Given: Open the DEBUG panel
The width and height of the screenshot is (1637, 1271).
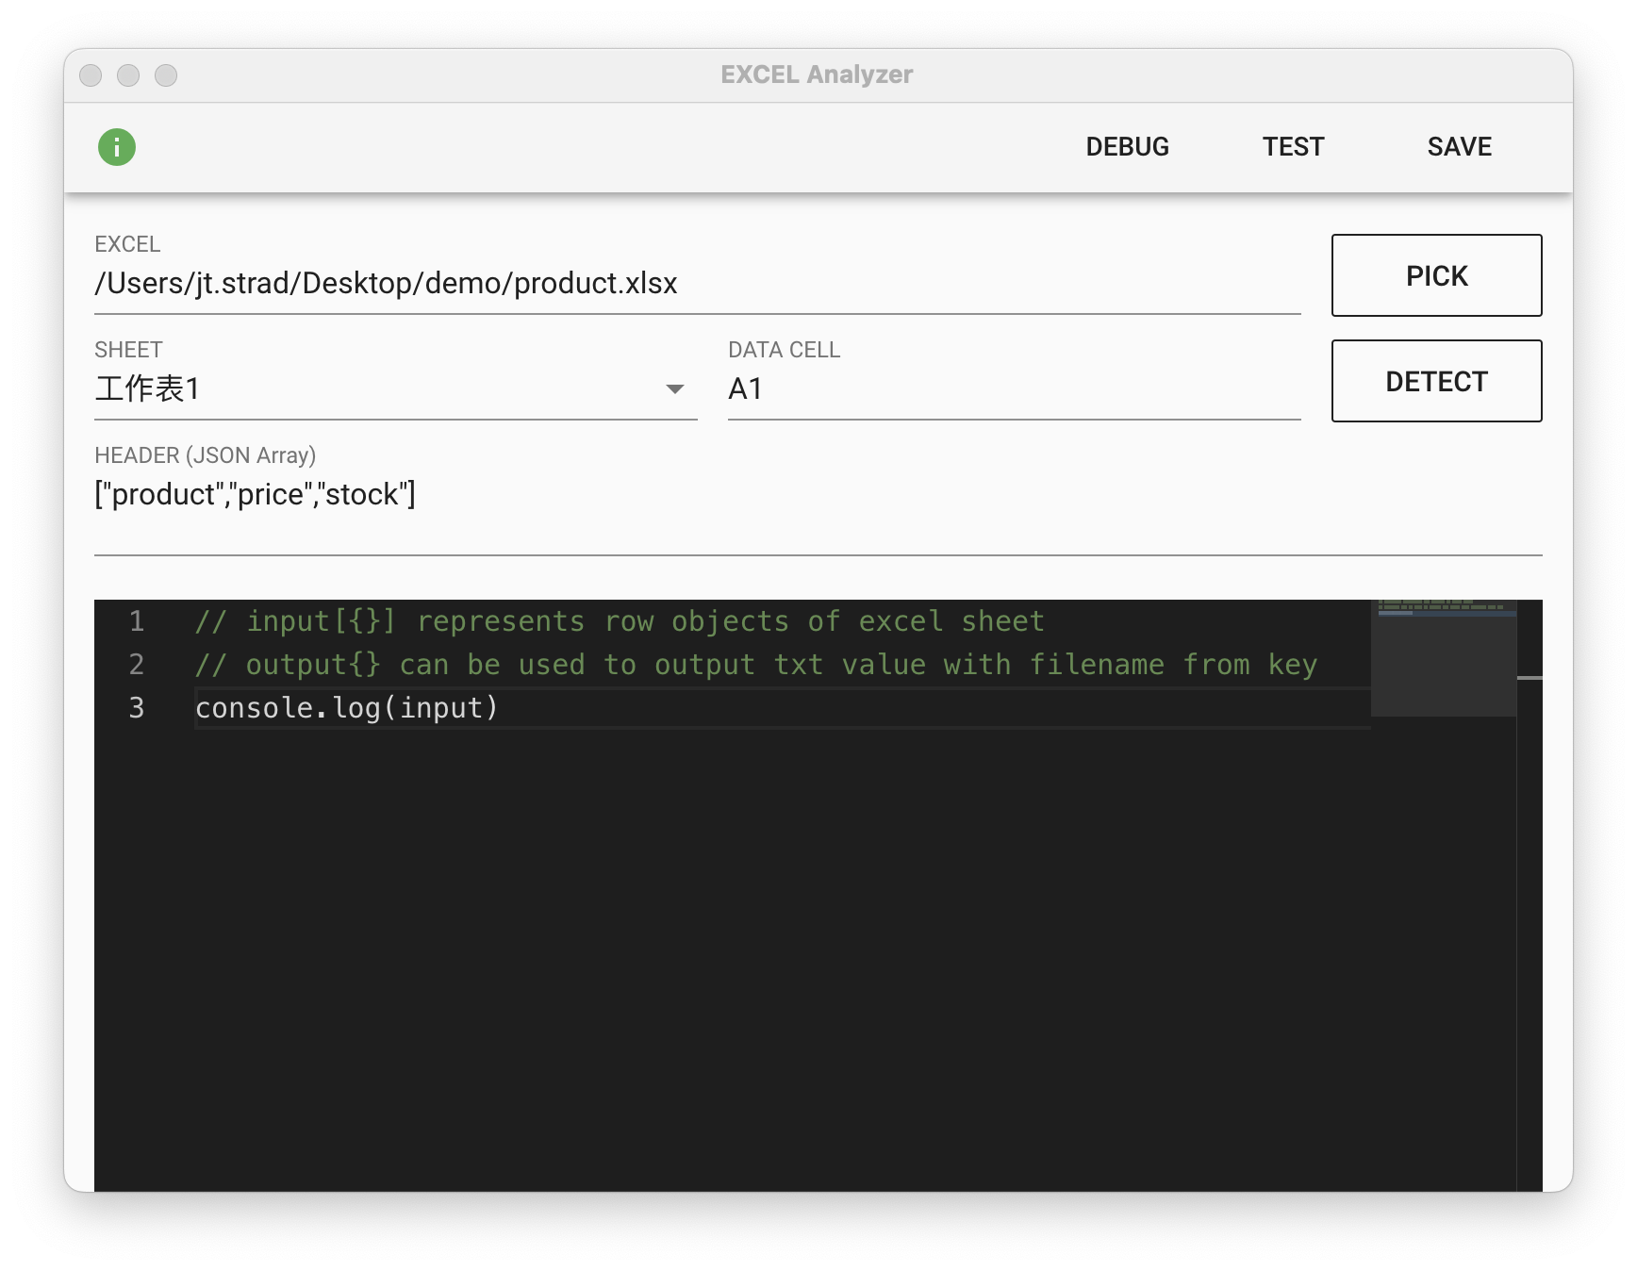Looking at the screenshot, I should click(x=1127, y=147).
